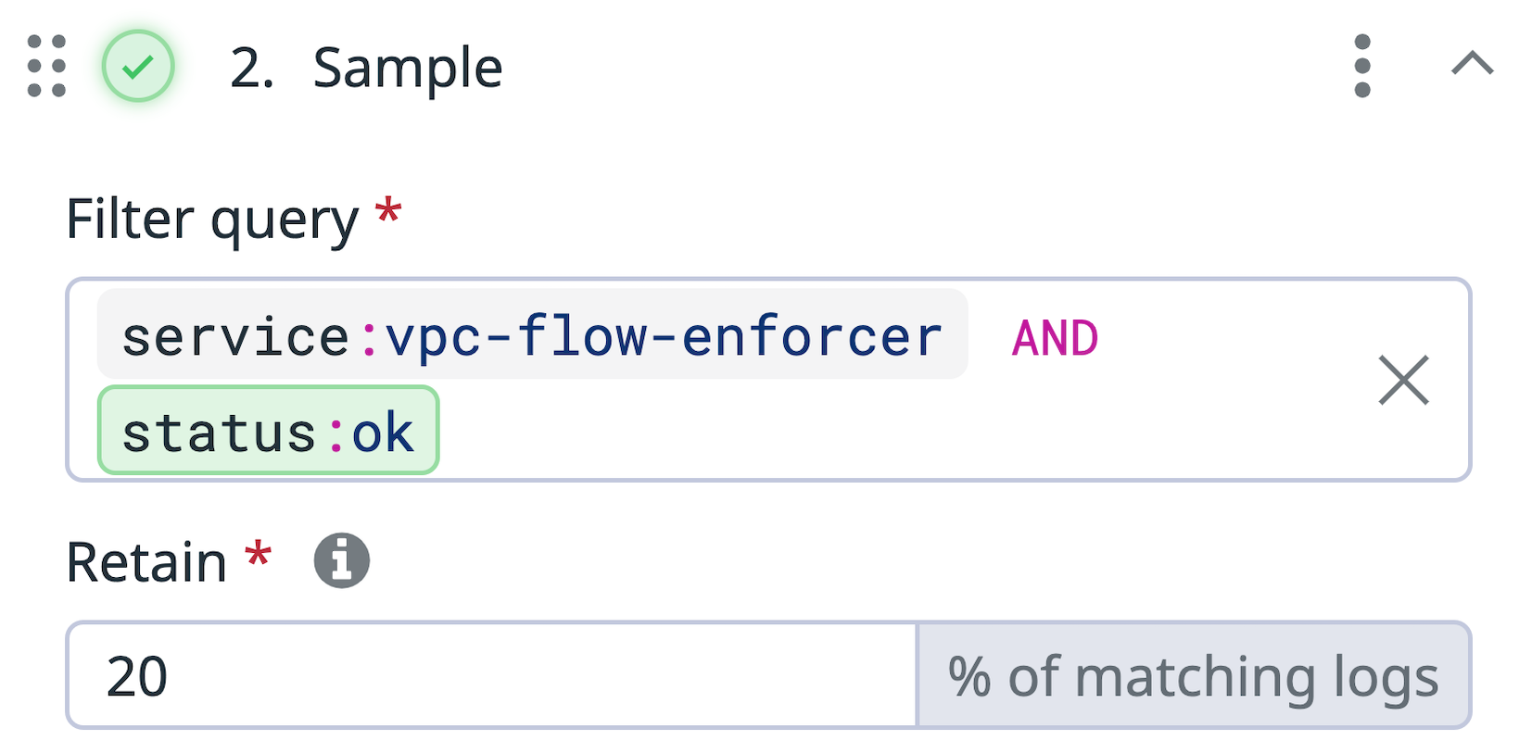Click the Retain value showing 20
The height and width of the screenshot is (753, 1532).
135,675
